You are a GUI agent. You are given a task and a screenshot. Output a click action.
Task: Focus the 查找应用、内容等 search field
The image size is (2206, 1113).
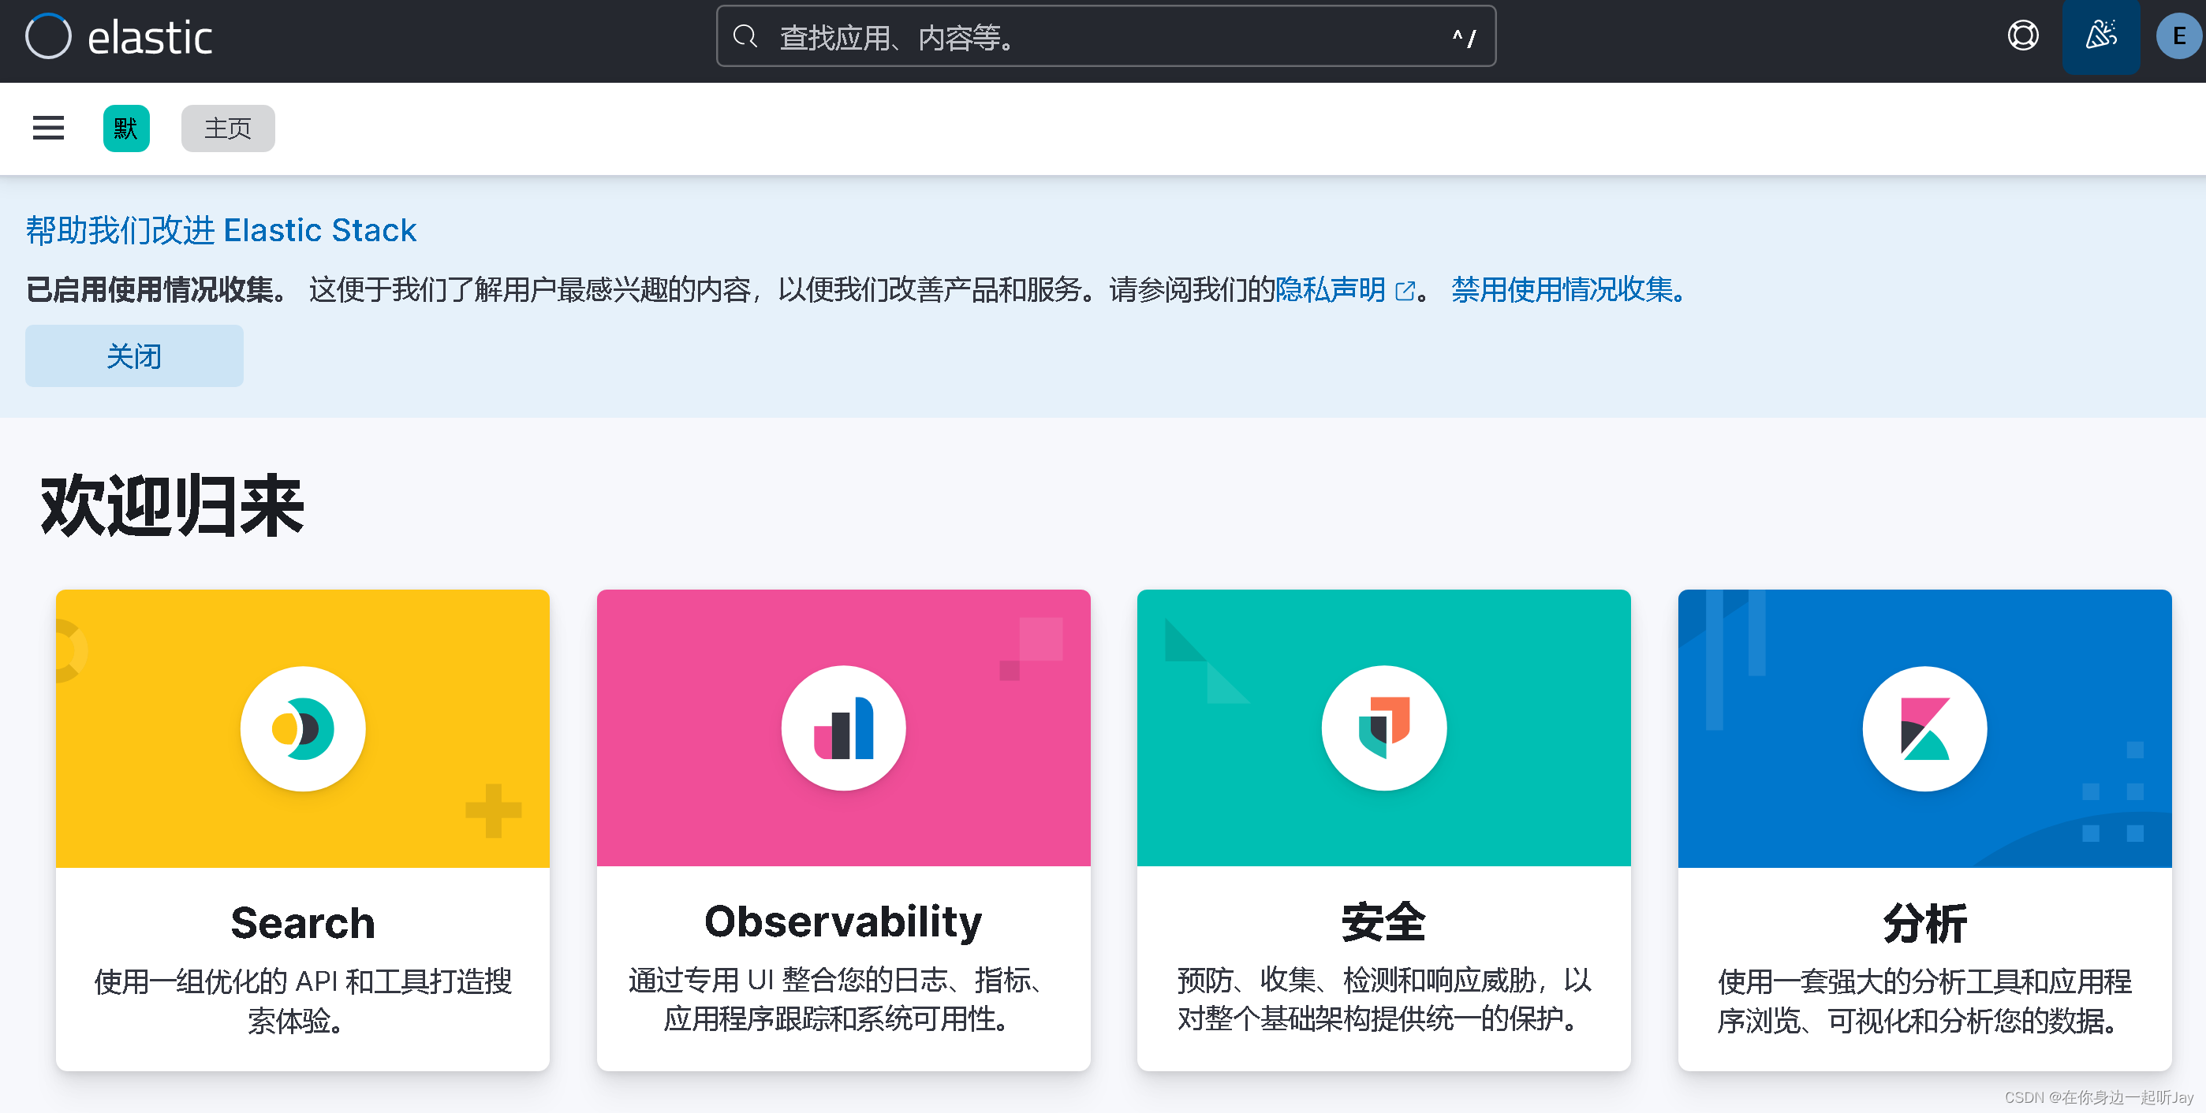point(1106,37)
